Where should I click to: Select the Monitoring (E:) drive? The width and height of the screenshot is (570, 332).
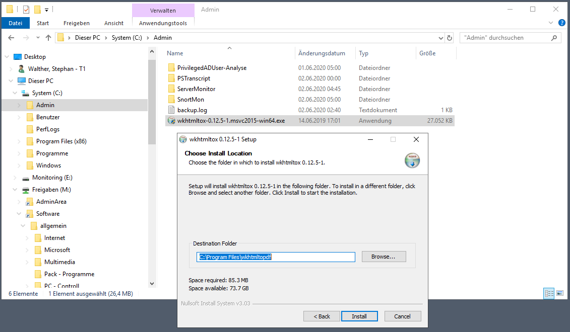[x=52, y=178]
